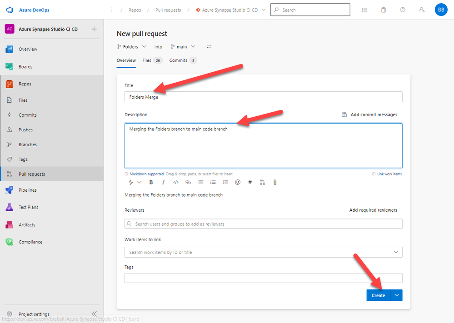Viewport: 454px width, 323px height.
Task: Click Pull requests breadcrumb link
Action: pyautogui.click(x=168, y=10)
